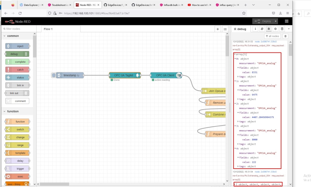The height and width of the screenshot is (187, 311).
Task: Expand tags object under item 0
Action: tap(238, 77)
